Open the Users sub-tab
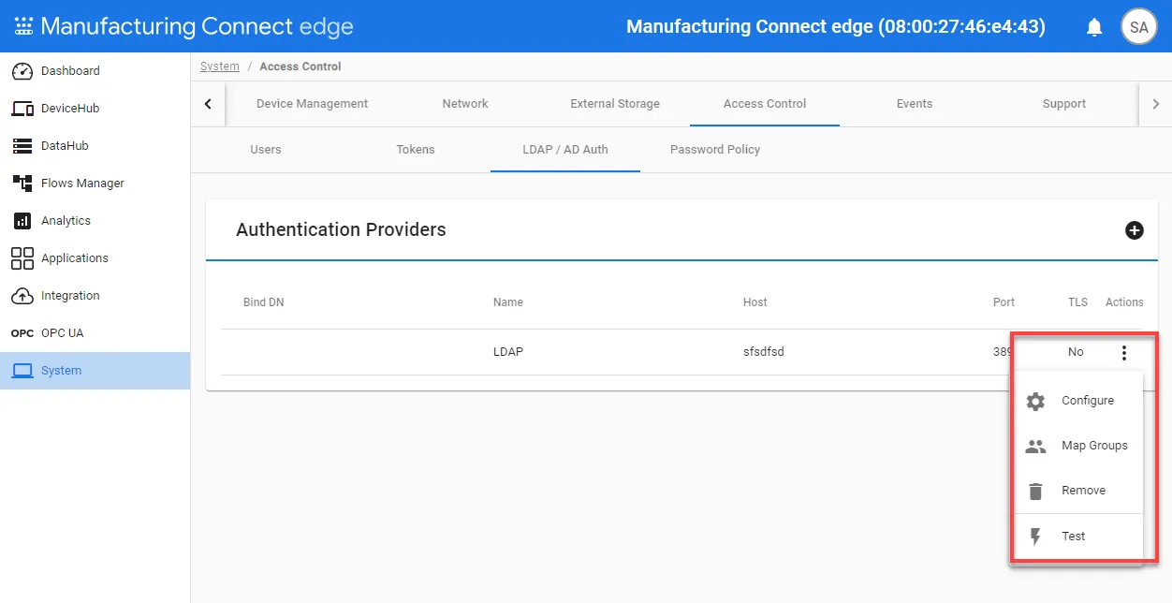 click(266, 150)
